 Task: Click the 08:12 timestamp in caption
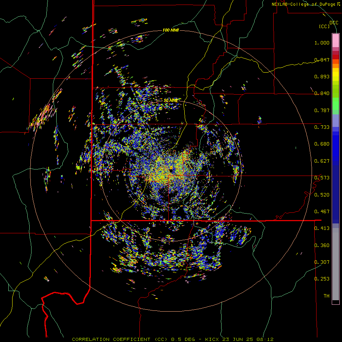(265, 339)
